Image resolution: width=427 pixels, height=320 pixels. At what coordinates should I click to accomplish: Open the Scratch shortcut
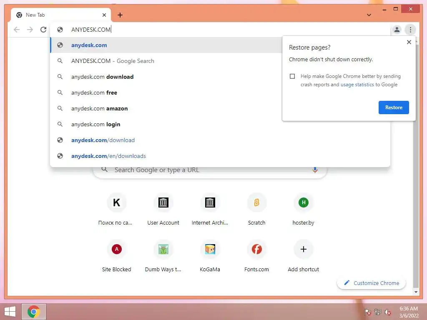coord(256,210)
